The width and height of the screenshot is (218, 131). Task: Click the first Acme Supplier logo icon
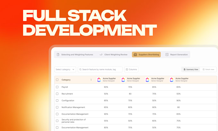[x=99, y=80]
